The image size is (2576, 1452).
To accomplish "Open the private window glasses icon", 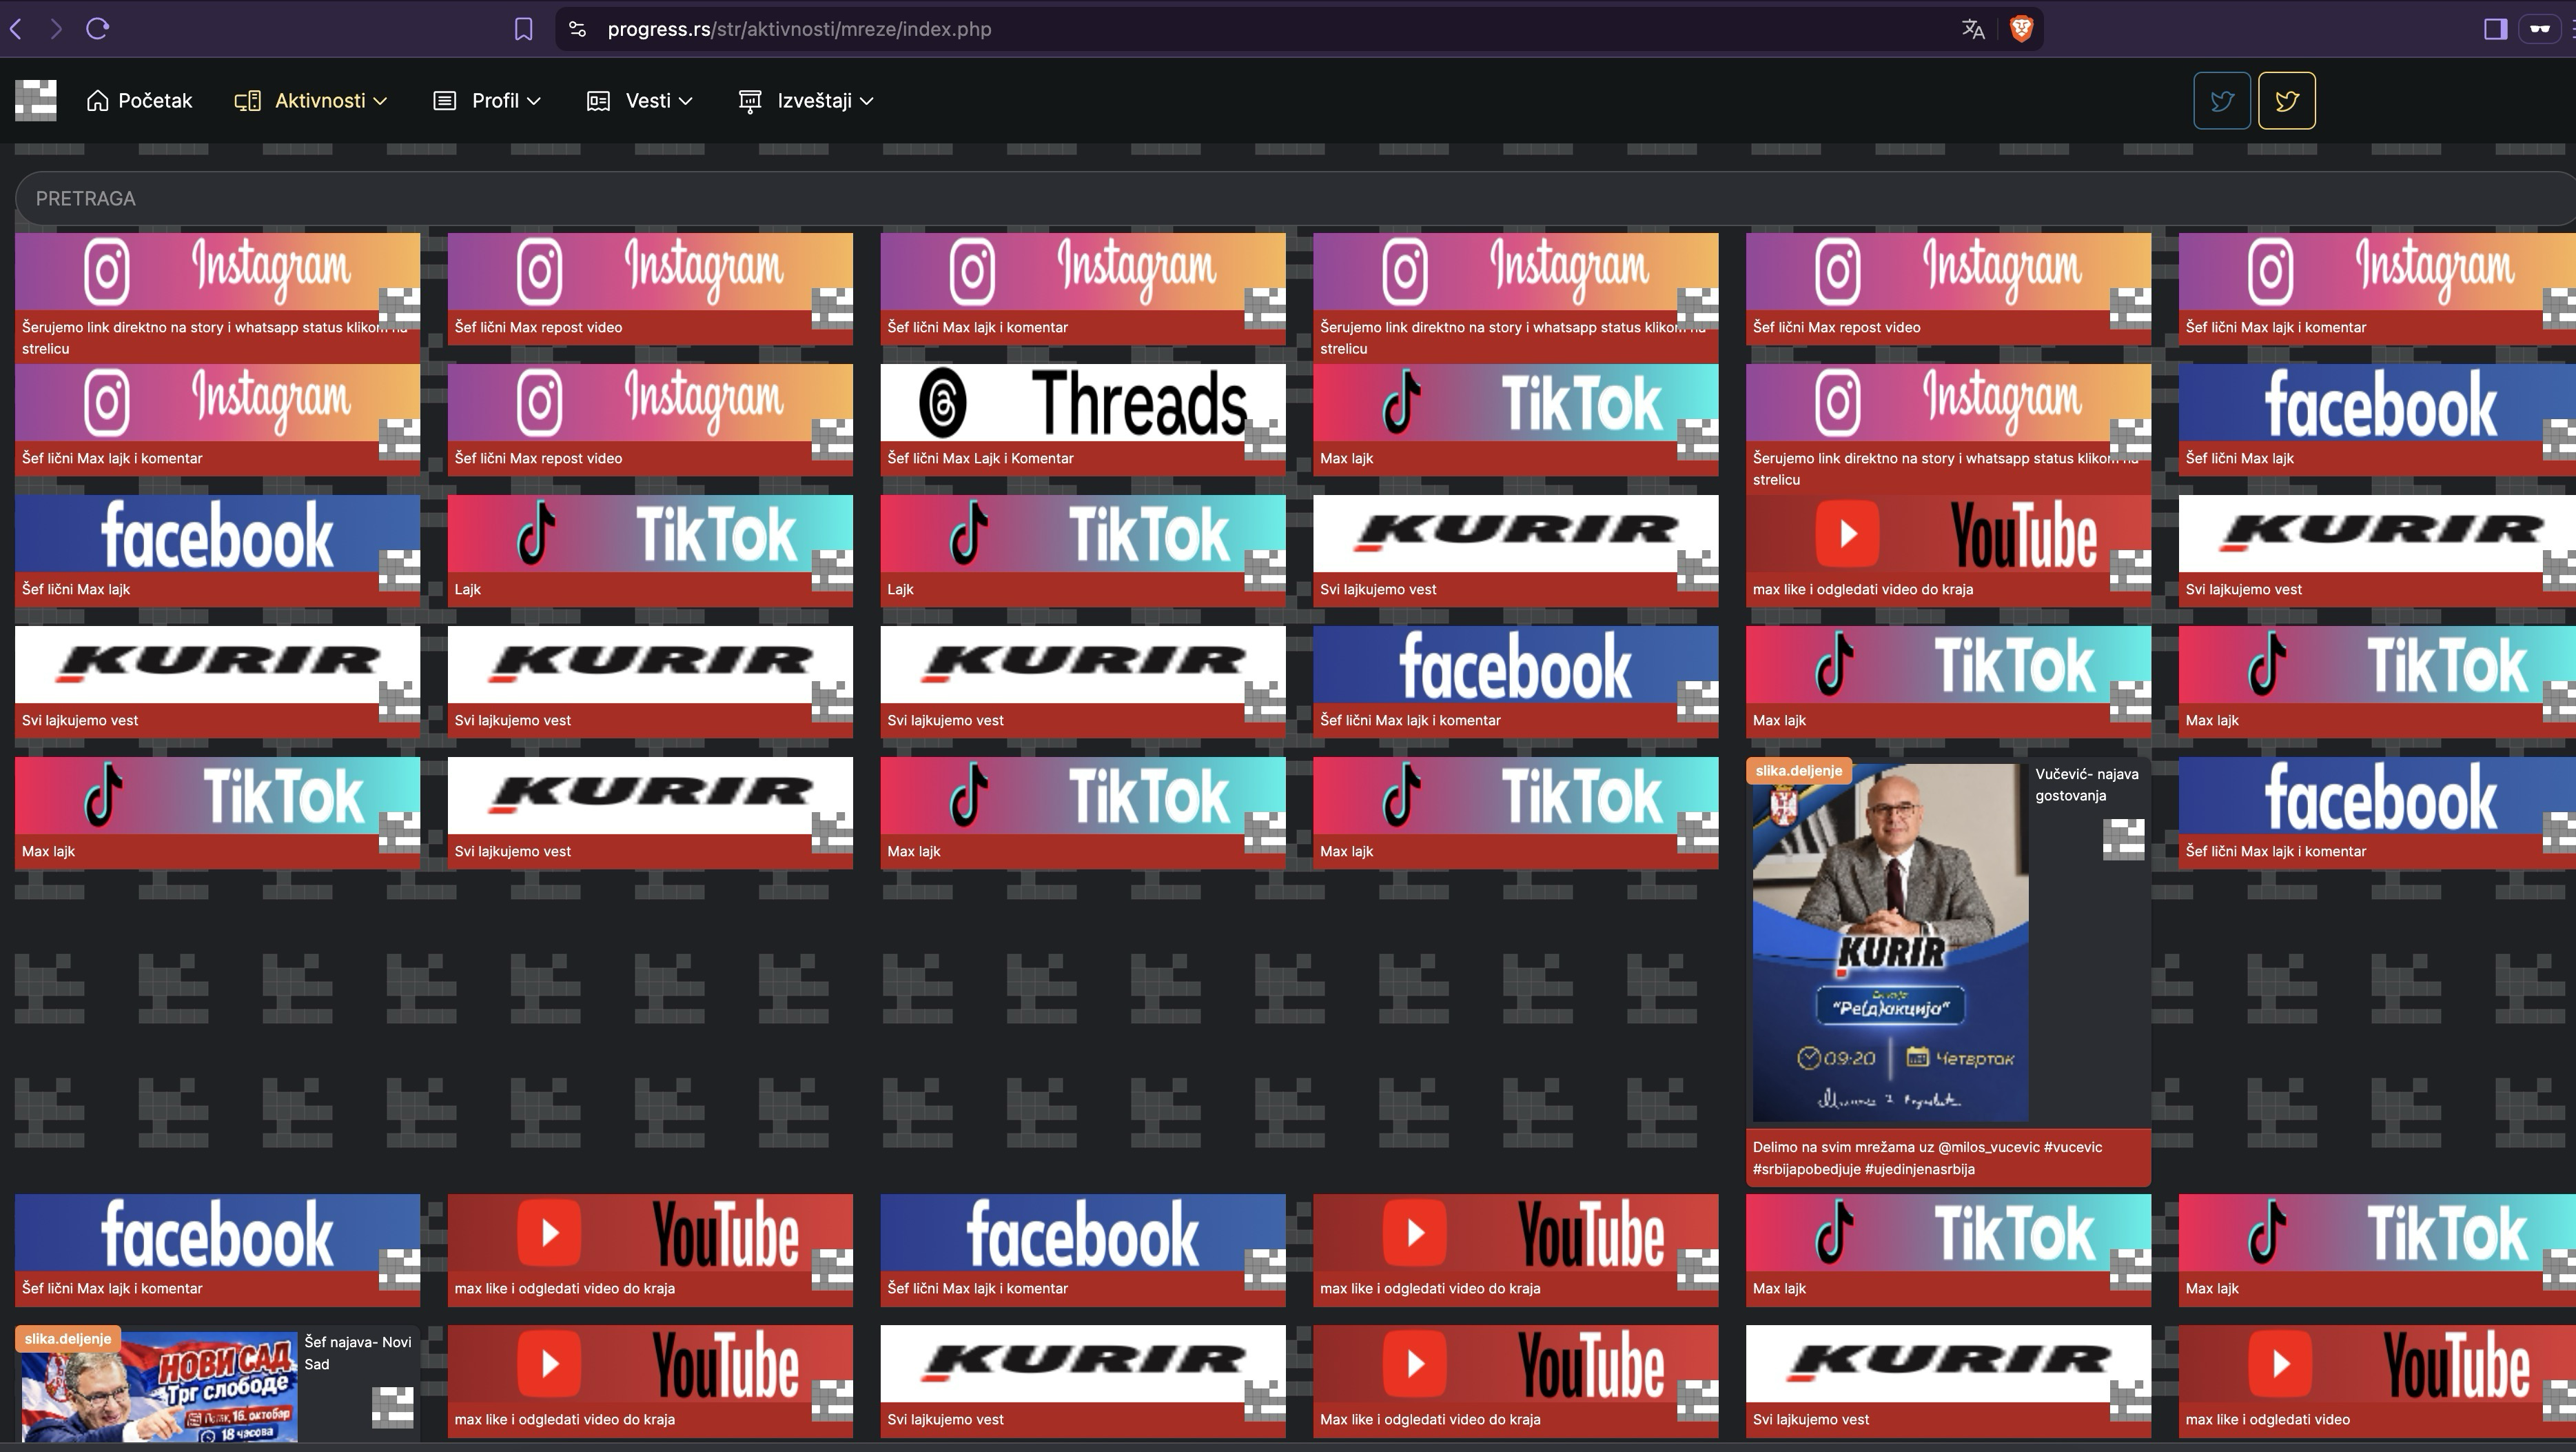I will point(2540,29).
